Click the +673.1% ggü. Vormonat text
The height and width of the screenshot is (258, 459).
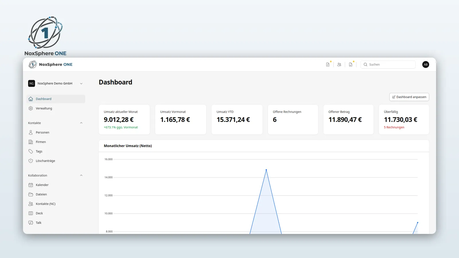pos(121,127)
